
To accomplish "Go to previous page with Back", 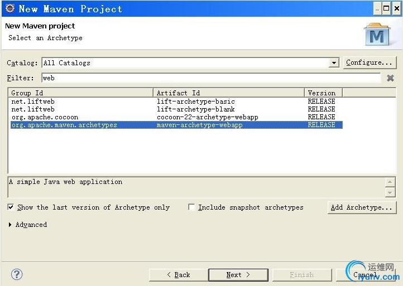I will coord(179,275).
